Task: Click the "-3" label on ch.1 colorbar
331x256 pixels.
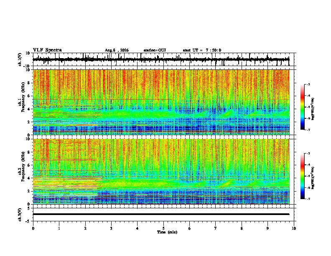Action: point(308,84)
